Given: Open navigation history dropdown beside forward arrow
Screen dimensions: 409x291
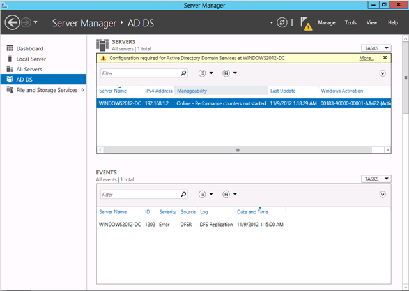Looking at the screenshot, I should click(36, 22).
